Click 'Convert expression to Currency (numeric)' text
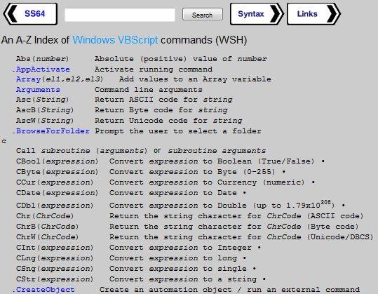The height and width of the screenshot is (294, 378). [x=207, y=182]
